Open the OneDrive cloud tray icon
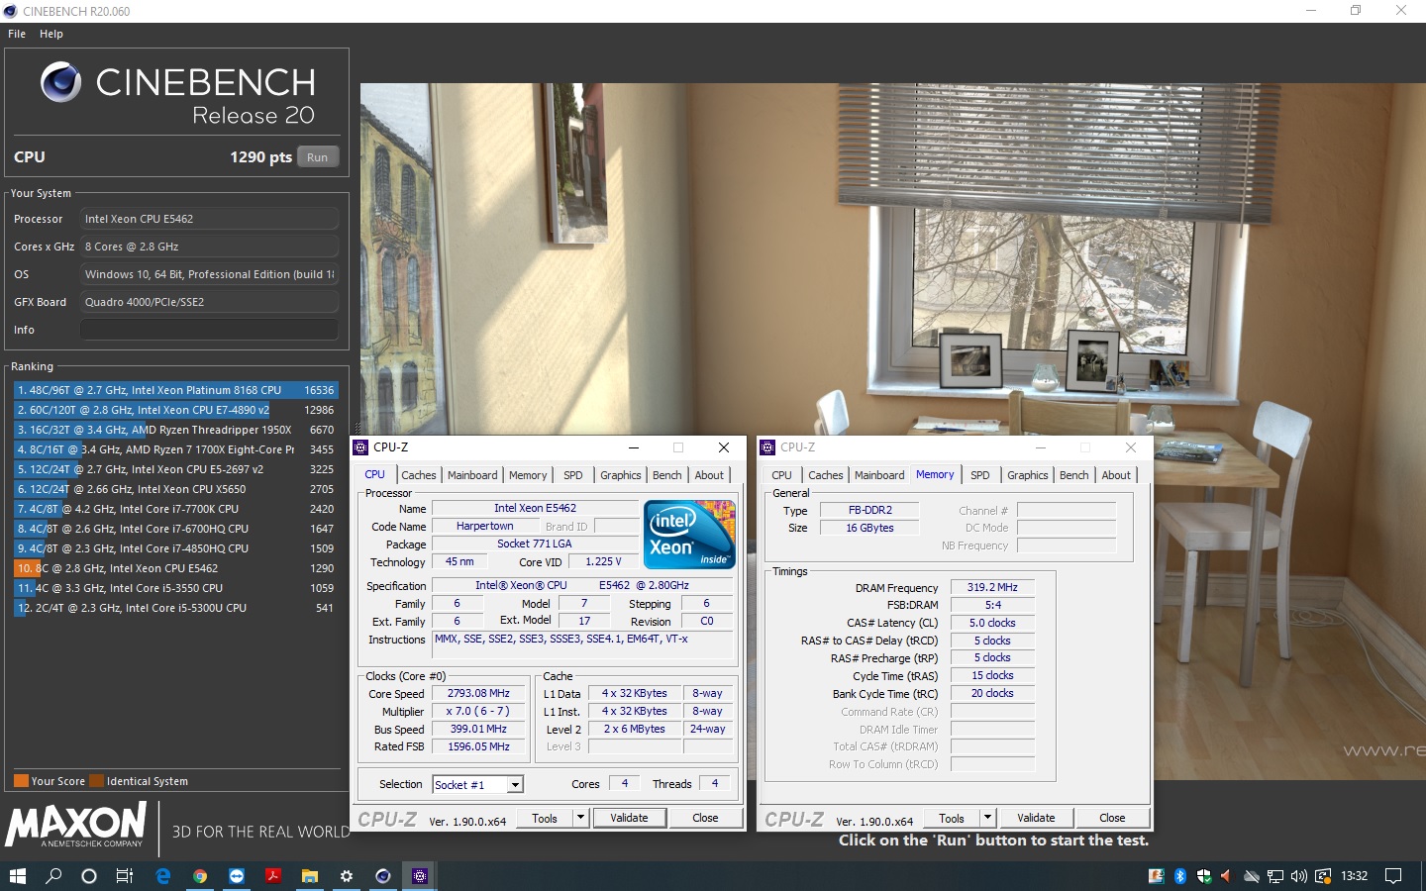Screen dimensions: 1426x891 1252,876
